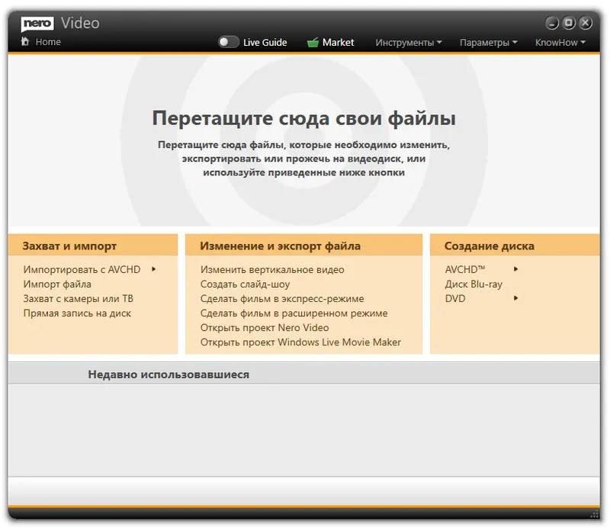Choose Диск Blu-ray
Image resolution: width=610 pixels, height=530 pixels.
click(474, 284)
